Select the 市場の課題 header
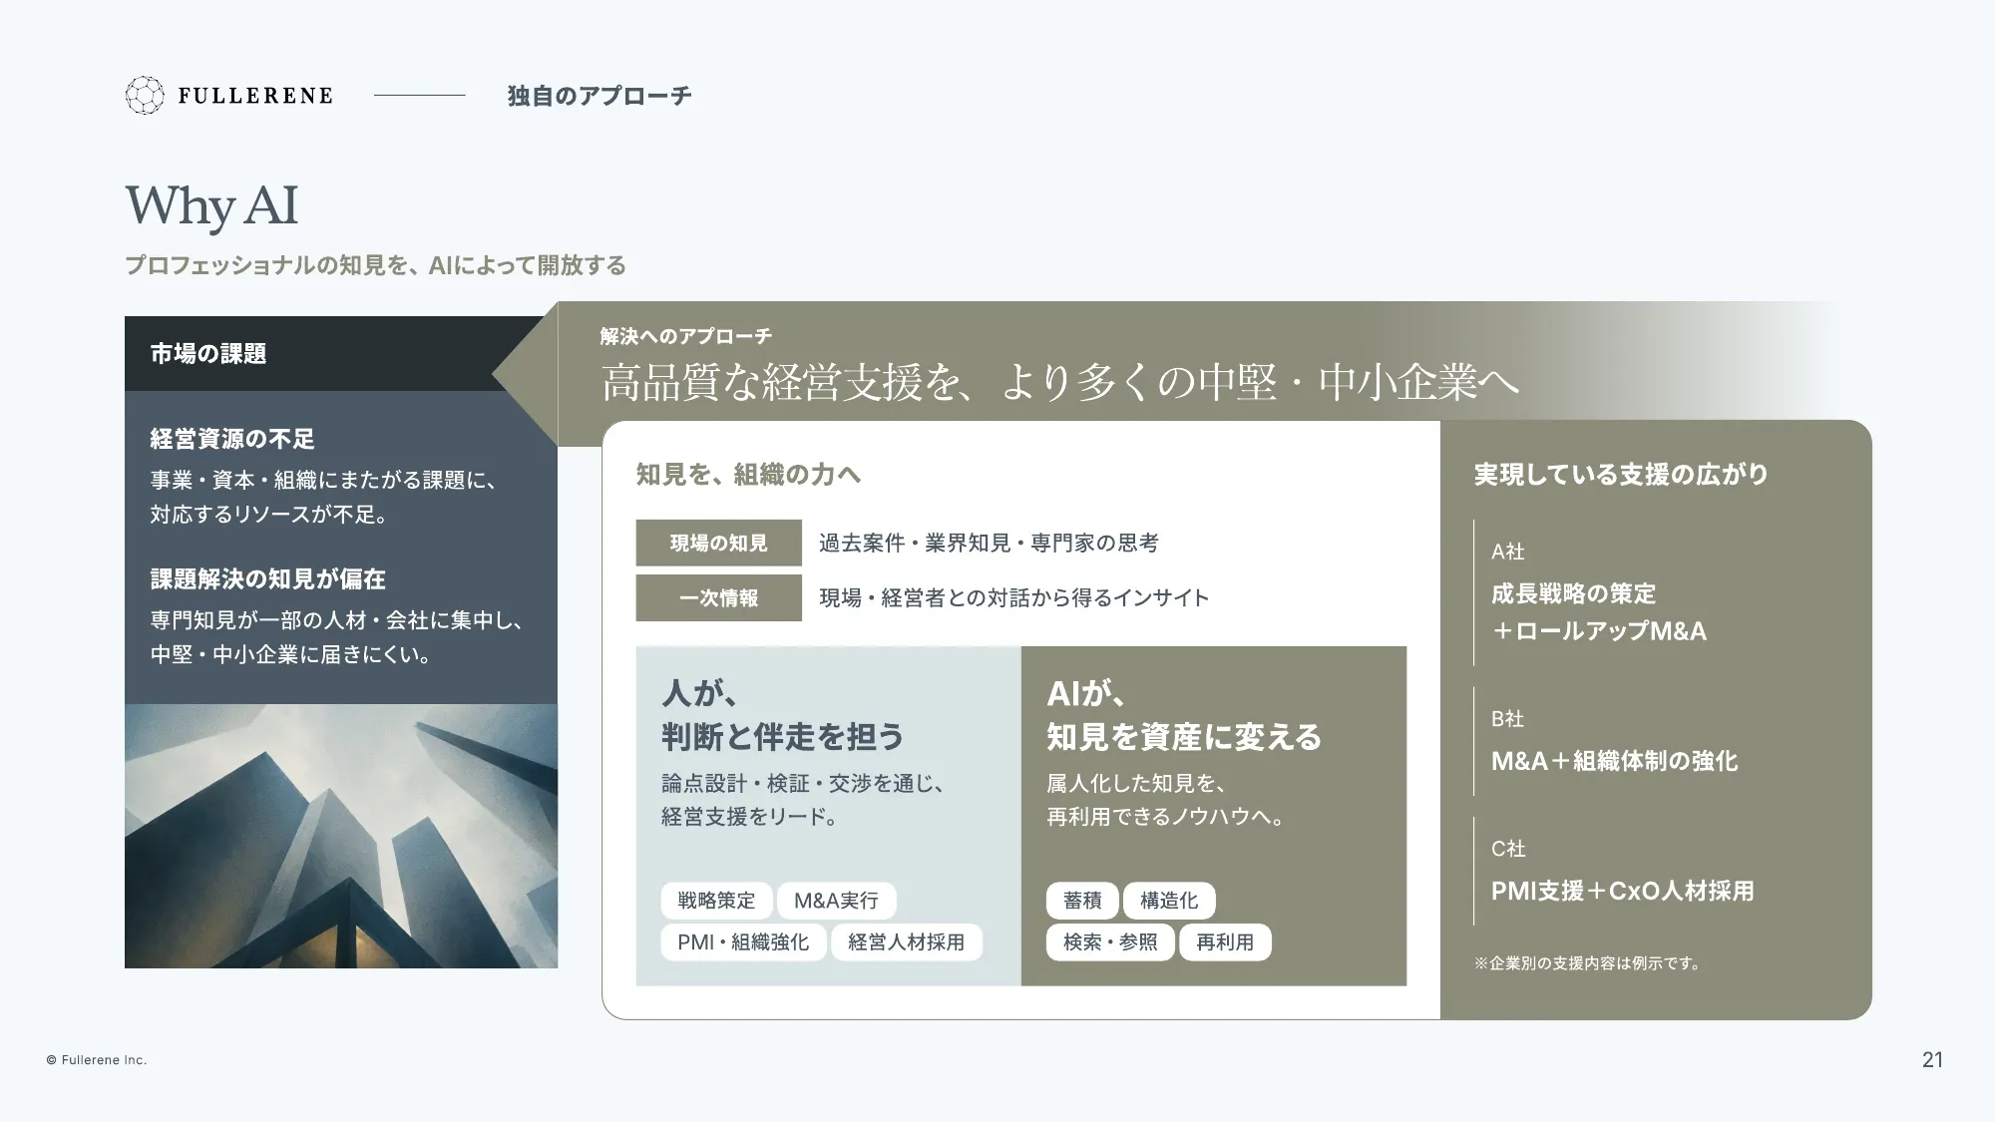This screenshot has width=1995, height=1122. tap(208, 354)
